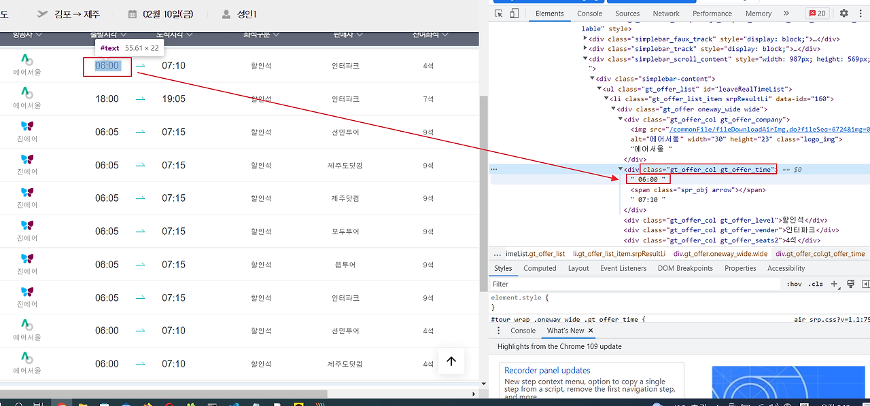Switch to the Network tab
870x406 pixels.
point(666,13)
